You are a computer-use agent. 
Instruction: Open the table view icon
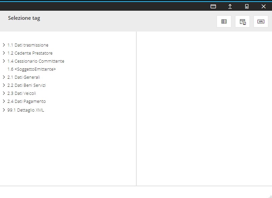click(x=224, y=22)
